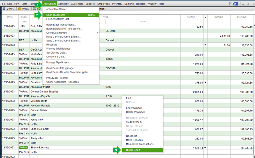
Task: Click the 99+ notifications badge
Action: 236,4
